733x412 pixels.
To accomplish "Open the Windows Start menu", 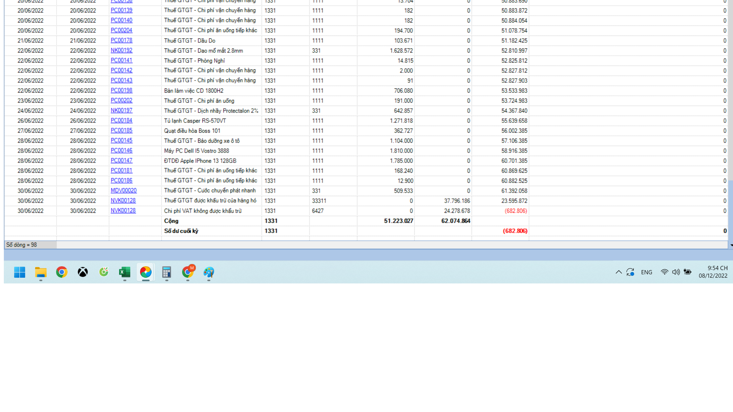I will (19, 272).
